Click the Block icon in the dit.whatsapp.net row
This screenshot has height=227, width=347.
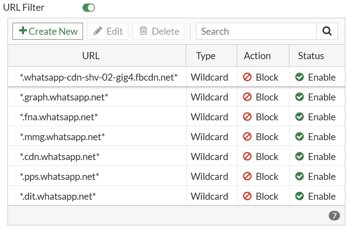pos(247,196)
